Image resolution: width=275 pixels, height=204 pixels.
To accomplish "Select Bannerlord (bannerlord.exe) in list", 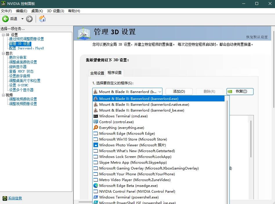I will 159,99.
